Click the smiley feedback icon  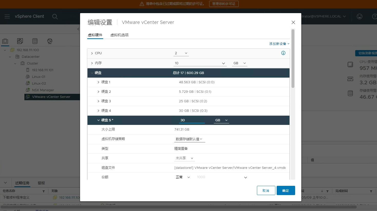coord(360,16)
